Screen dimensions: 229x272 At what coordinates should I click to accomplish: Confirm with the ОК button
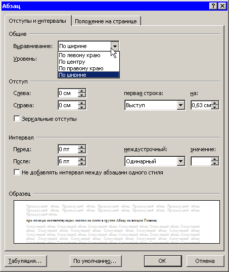coord(163,261)
